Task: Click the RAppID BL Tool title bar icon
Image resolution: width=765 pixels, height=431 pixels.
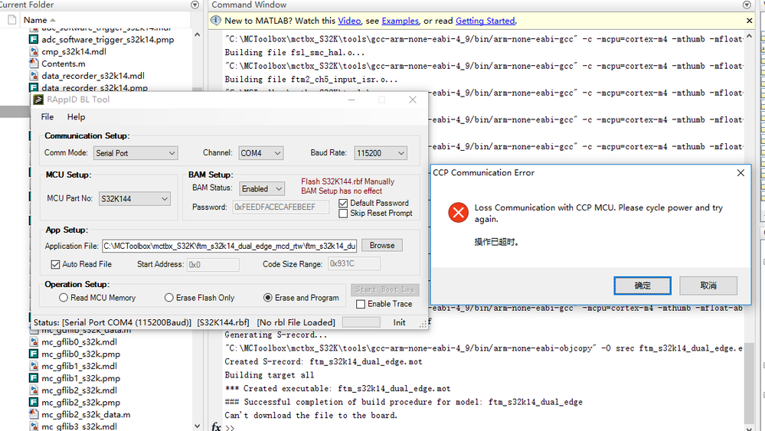Action: click(x=38, y=100)
